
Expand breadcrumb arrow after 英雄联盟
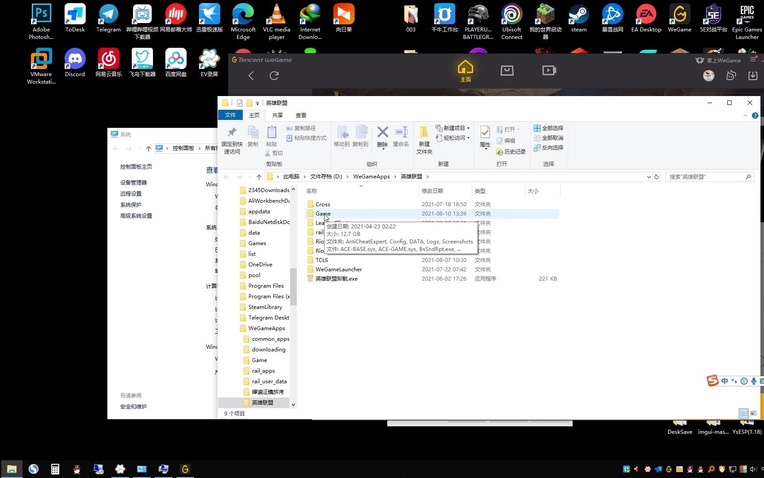coord(428,177)
